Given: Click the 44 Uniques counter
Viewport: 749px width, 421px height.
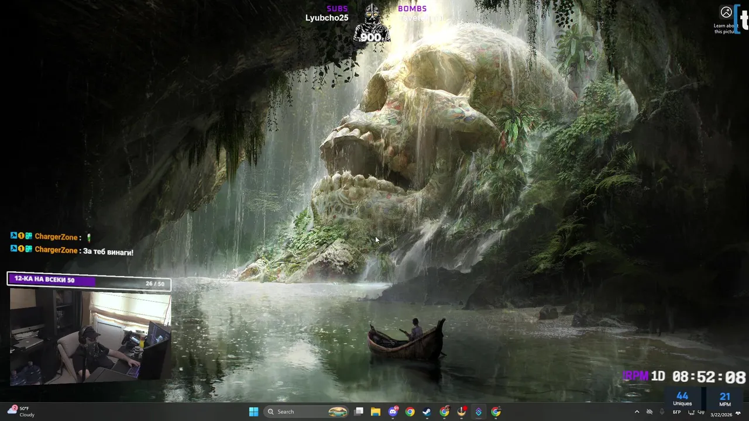Looking at the screenshot, I should (682, 399).
